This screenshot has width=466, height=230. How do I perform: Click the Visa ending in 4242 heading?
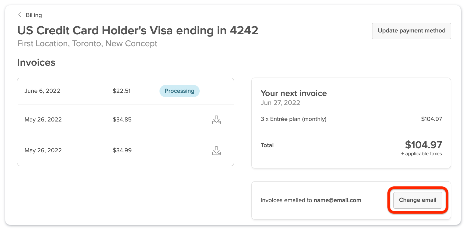(x=138, y=31)
